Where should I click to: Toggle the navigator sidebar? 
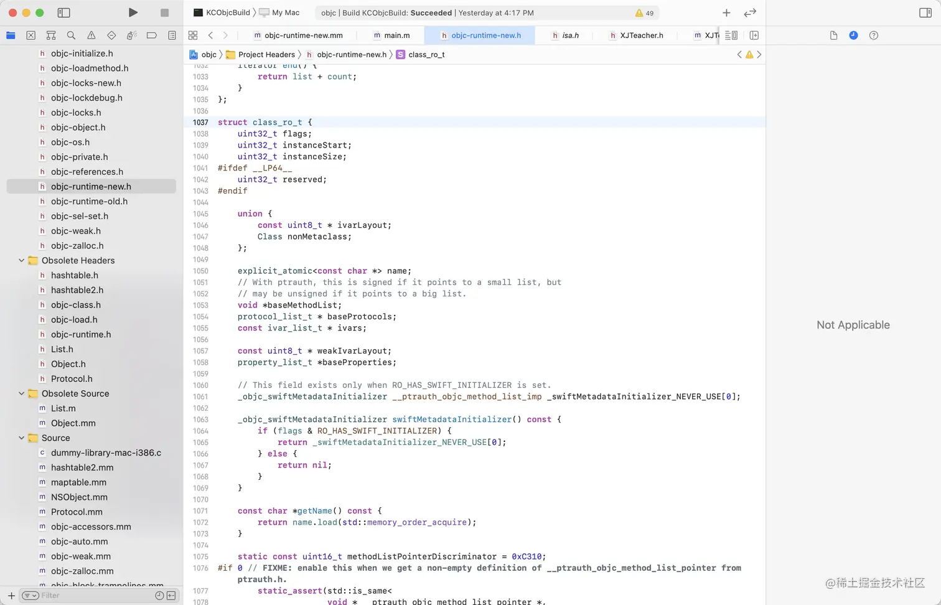[63, 12]
